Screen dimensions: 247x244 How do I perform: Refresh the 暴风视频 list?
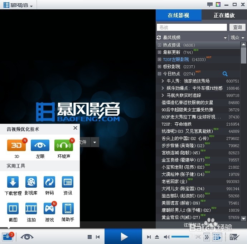(159, 38)
